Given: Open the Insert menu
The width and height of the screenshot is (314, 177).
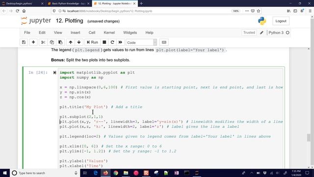Looking at the screenshot, I should [x=75, y=32].
